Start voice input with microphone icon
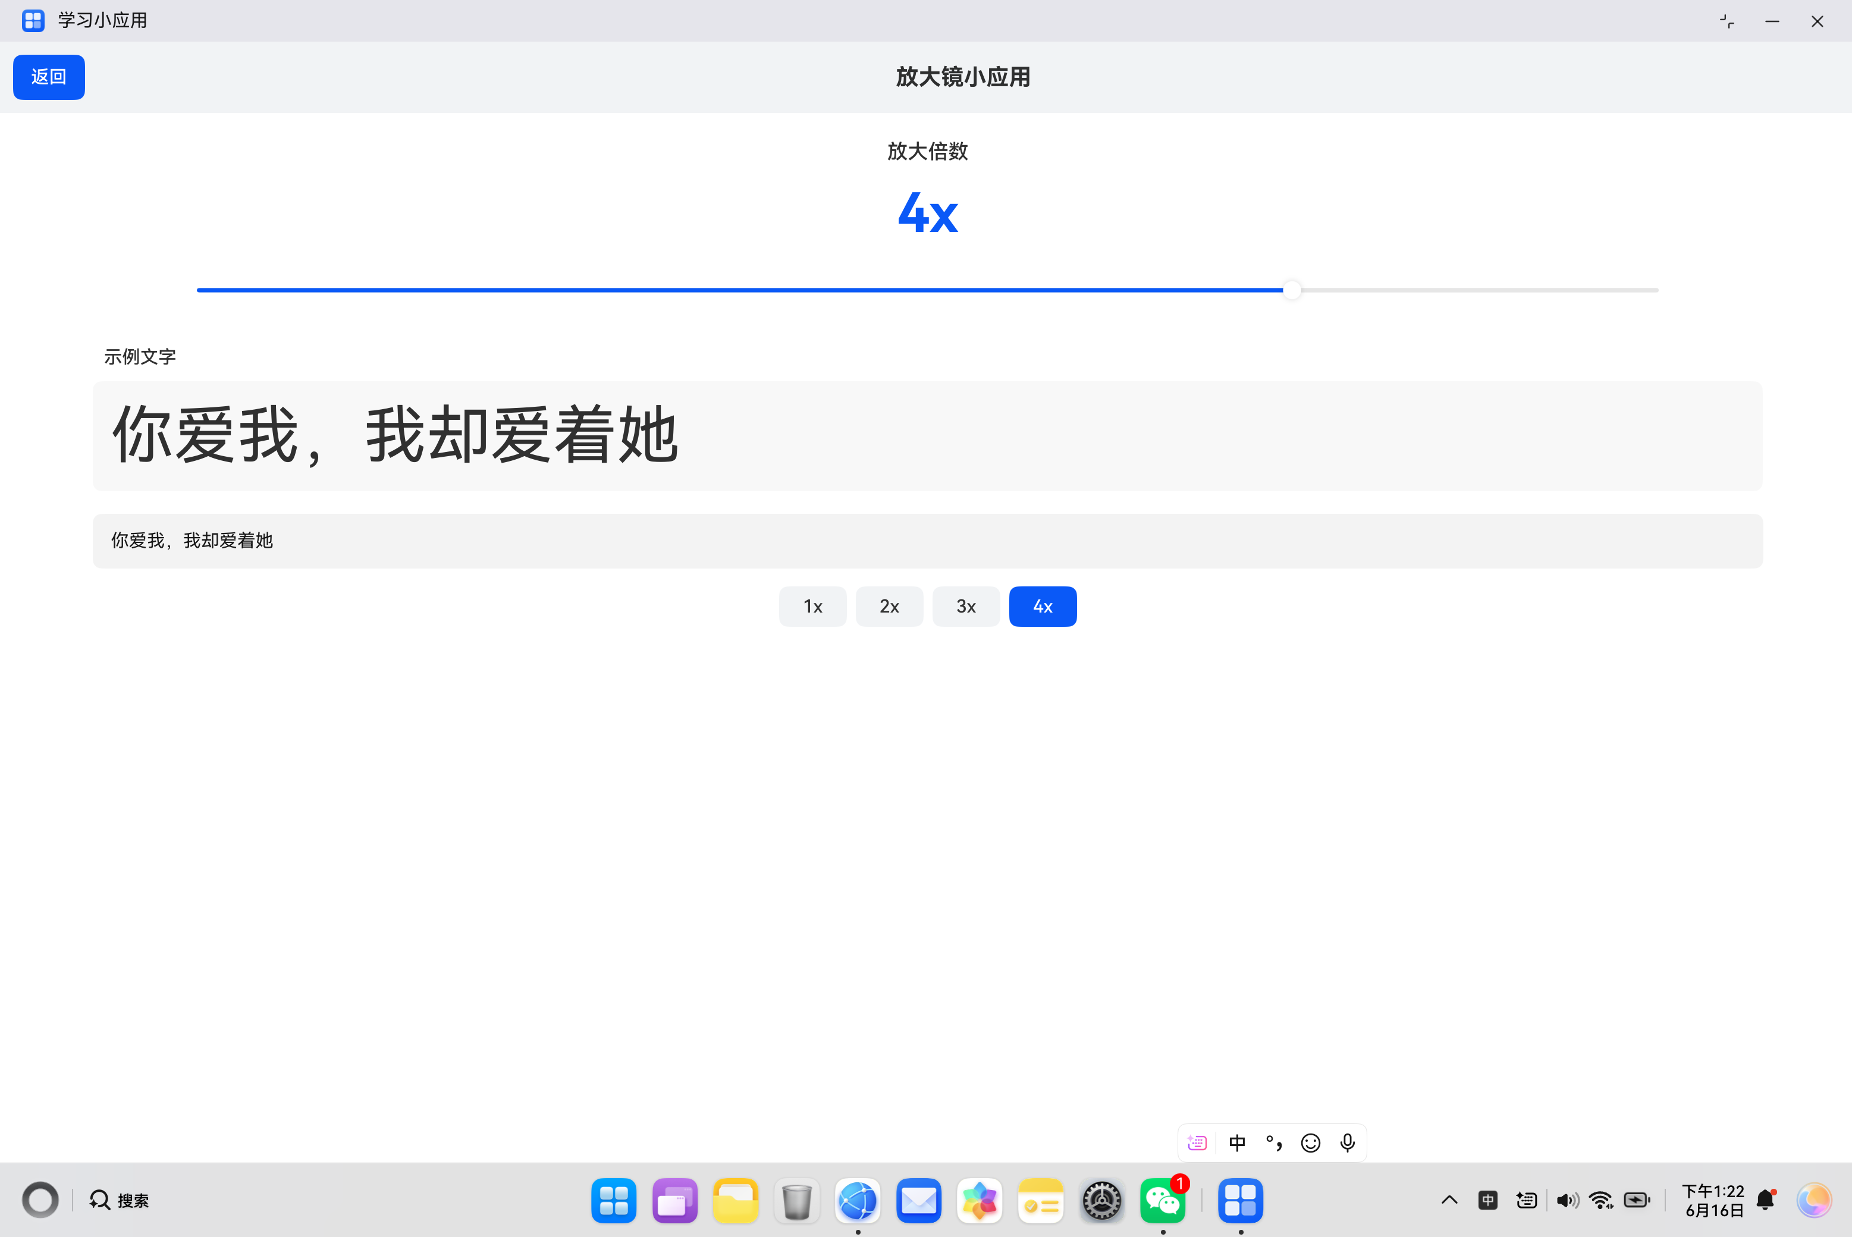 pyautogui.click(x=1347, y=1142)
